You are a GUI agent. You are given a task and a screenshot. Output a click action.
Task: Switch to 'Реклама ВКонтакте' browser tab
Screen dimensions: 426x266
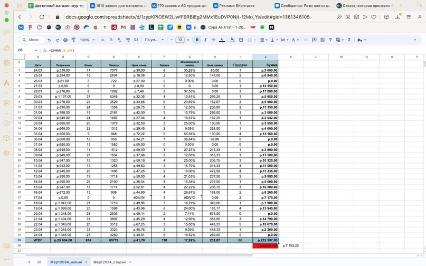click(x=238, y=6)
